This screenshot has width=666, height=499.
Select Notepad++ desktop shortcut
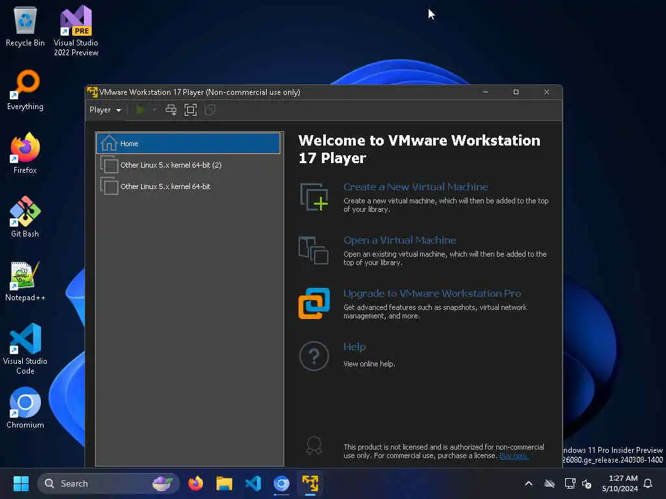point(25,281)
